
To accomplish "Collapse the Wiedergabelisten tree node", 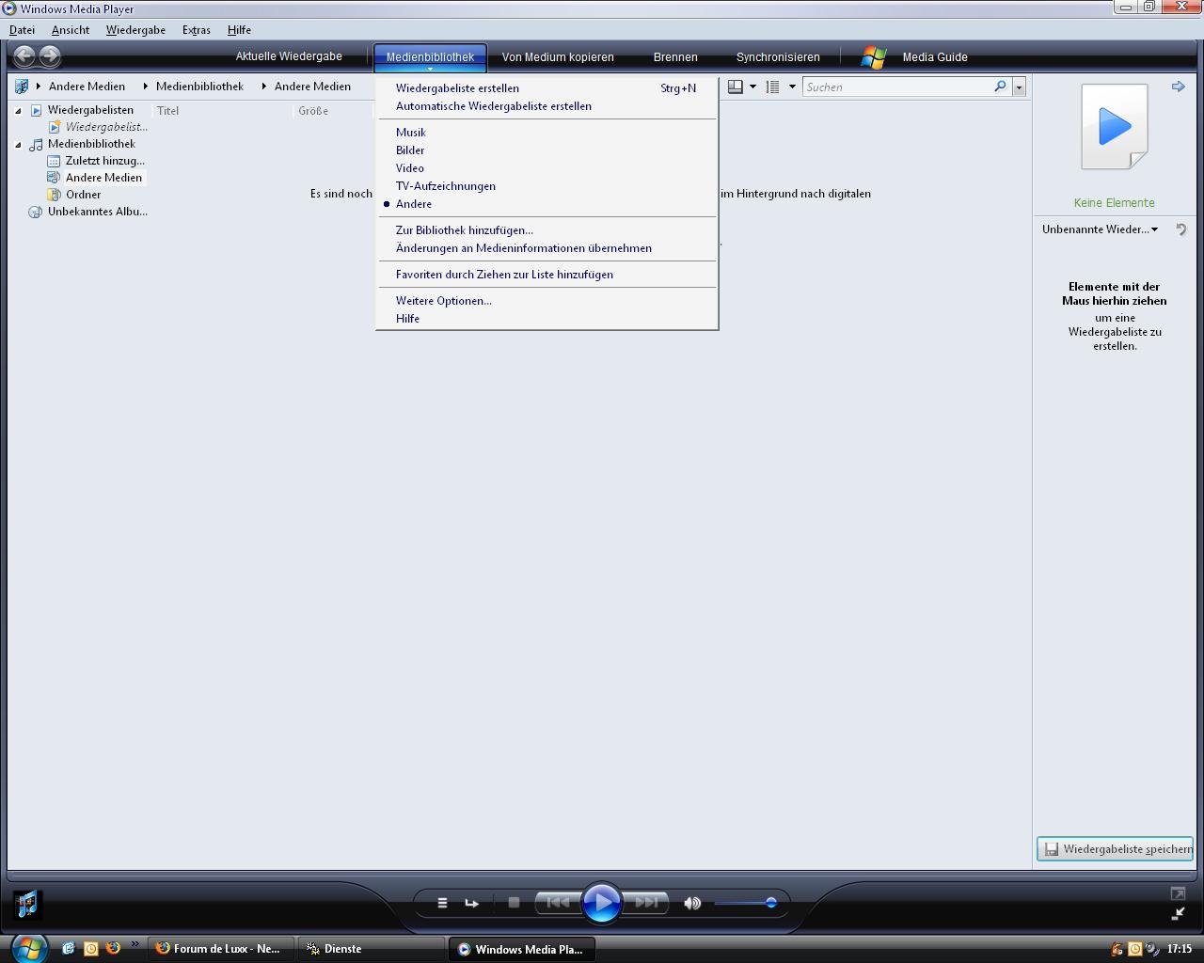I will 18,110.
